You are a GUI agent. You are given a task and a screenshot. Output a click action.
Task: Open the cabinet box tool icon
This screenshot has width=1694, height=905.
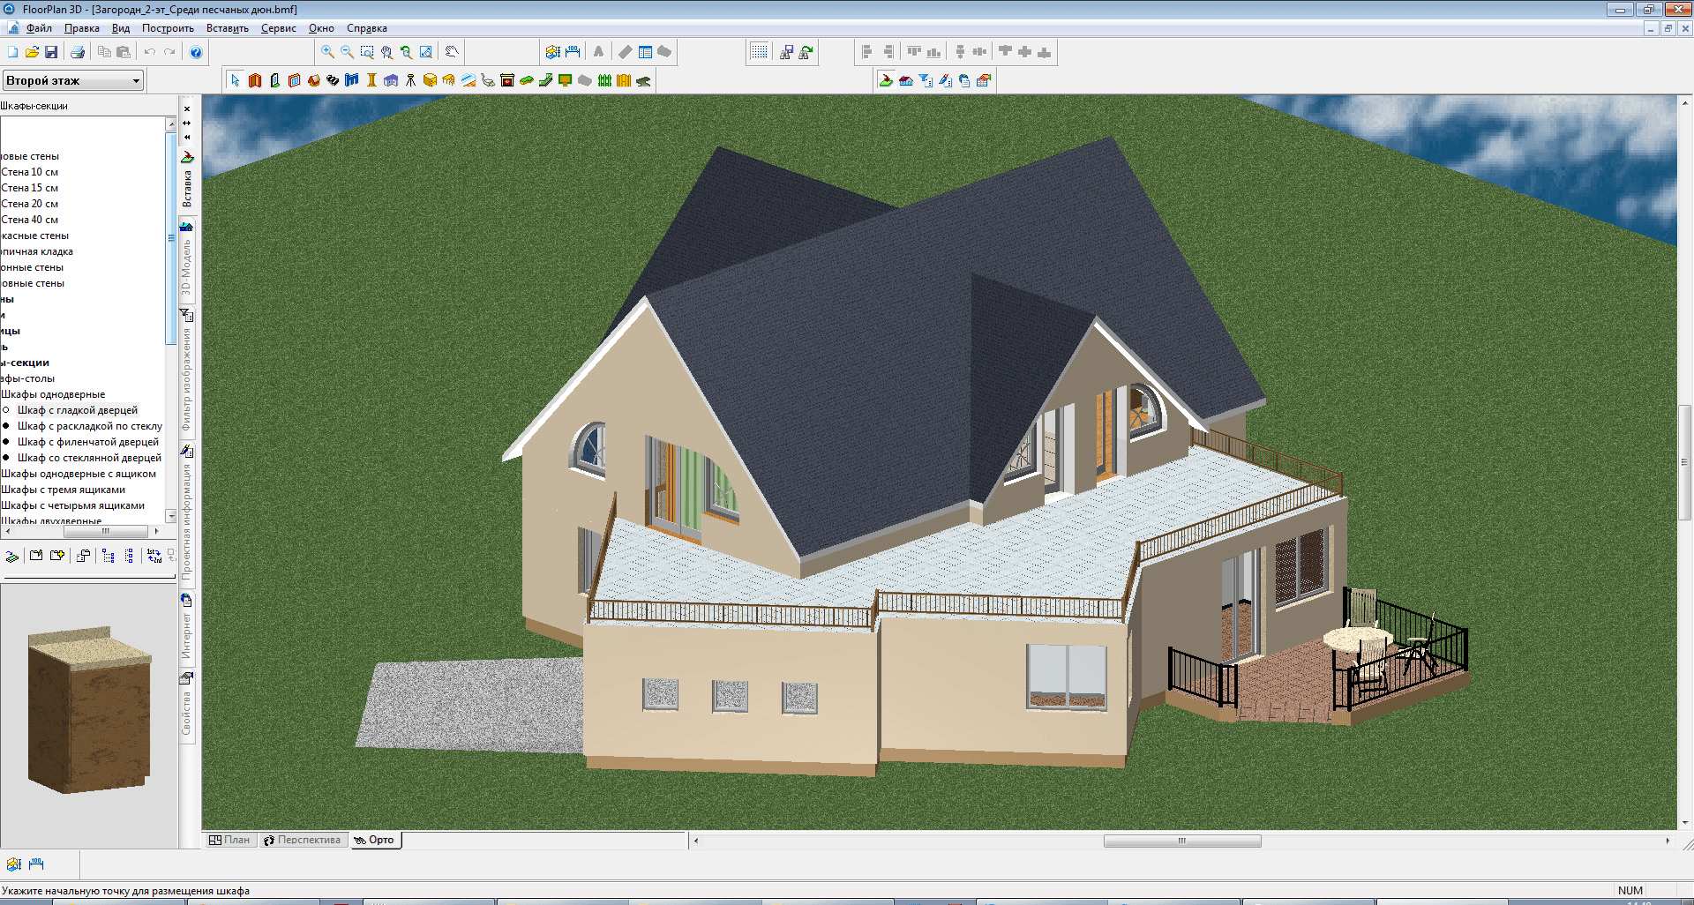[430, 80]
